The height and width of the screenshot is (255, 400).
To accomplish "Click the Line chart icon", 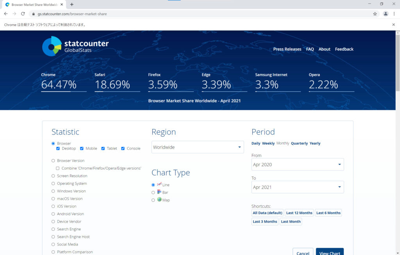I will coord(159,184).
